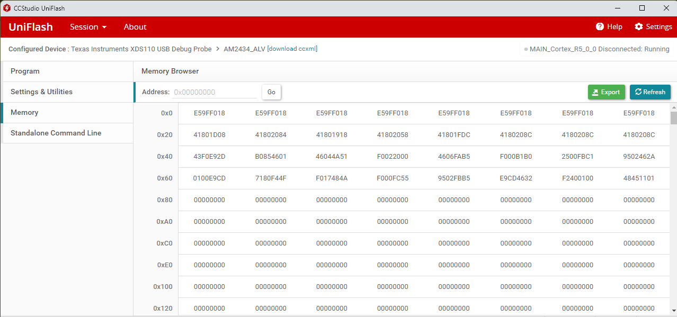Select the Memory tab
The image size is (677, 317).
point(67,113)
